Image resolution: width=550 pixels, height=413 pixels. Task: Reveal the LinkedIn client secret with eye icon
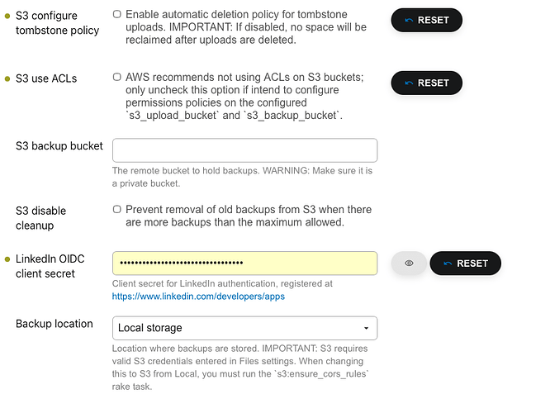pyautogui.click(x=409, y=263)
